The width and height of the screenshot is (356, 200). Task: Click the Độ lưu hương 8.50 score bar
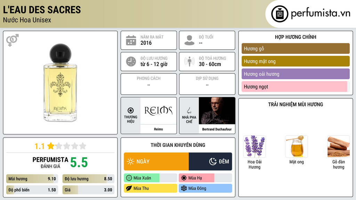point(88,179)
